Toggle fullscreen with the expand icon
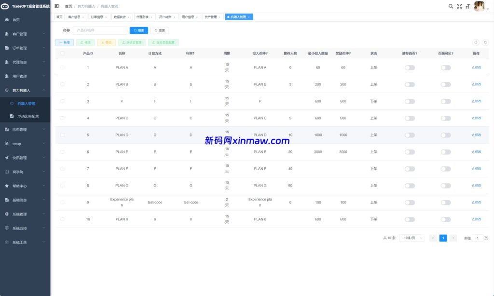Screen dimensions: 494x296 [x=459, y=6]
